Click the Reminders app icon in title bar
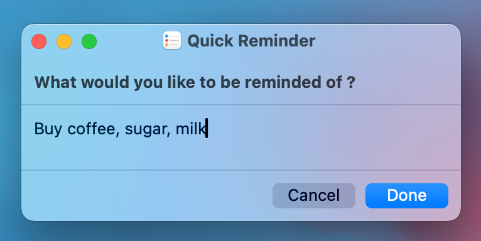 point(172,40)
